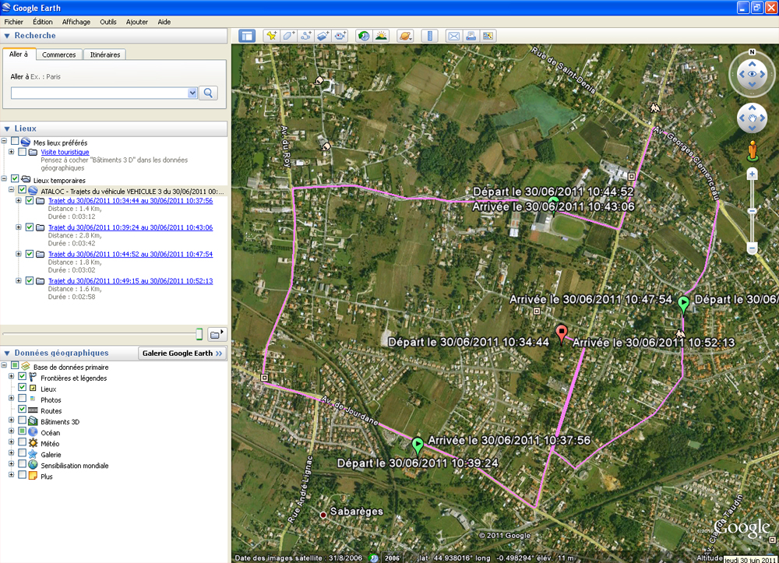Click the search magnifier button
The image size is (779, 563).
209,93
